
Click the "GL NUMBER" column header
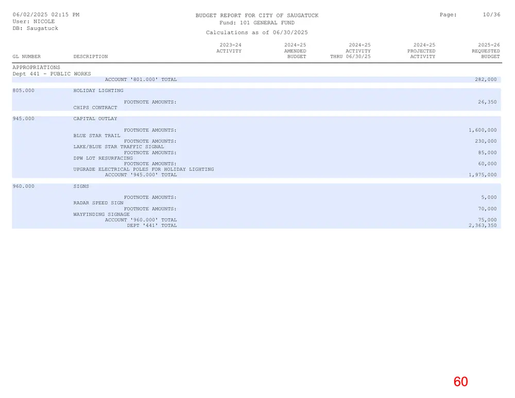(27, 57)
